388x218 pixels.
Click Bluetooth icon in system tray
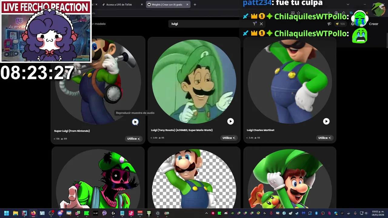316,213
